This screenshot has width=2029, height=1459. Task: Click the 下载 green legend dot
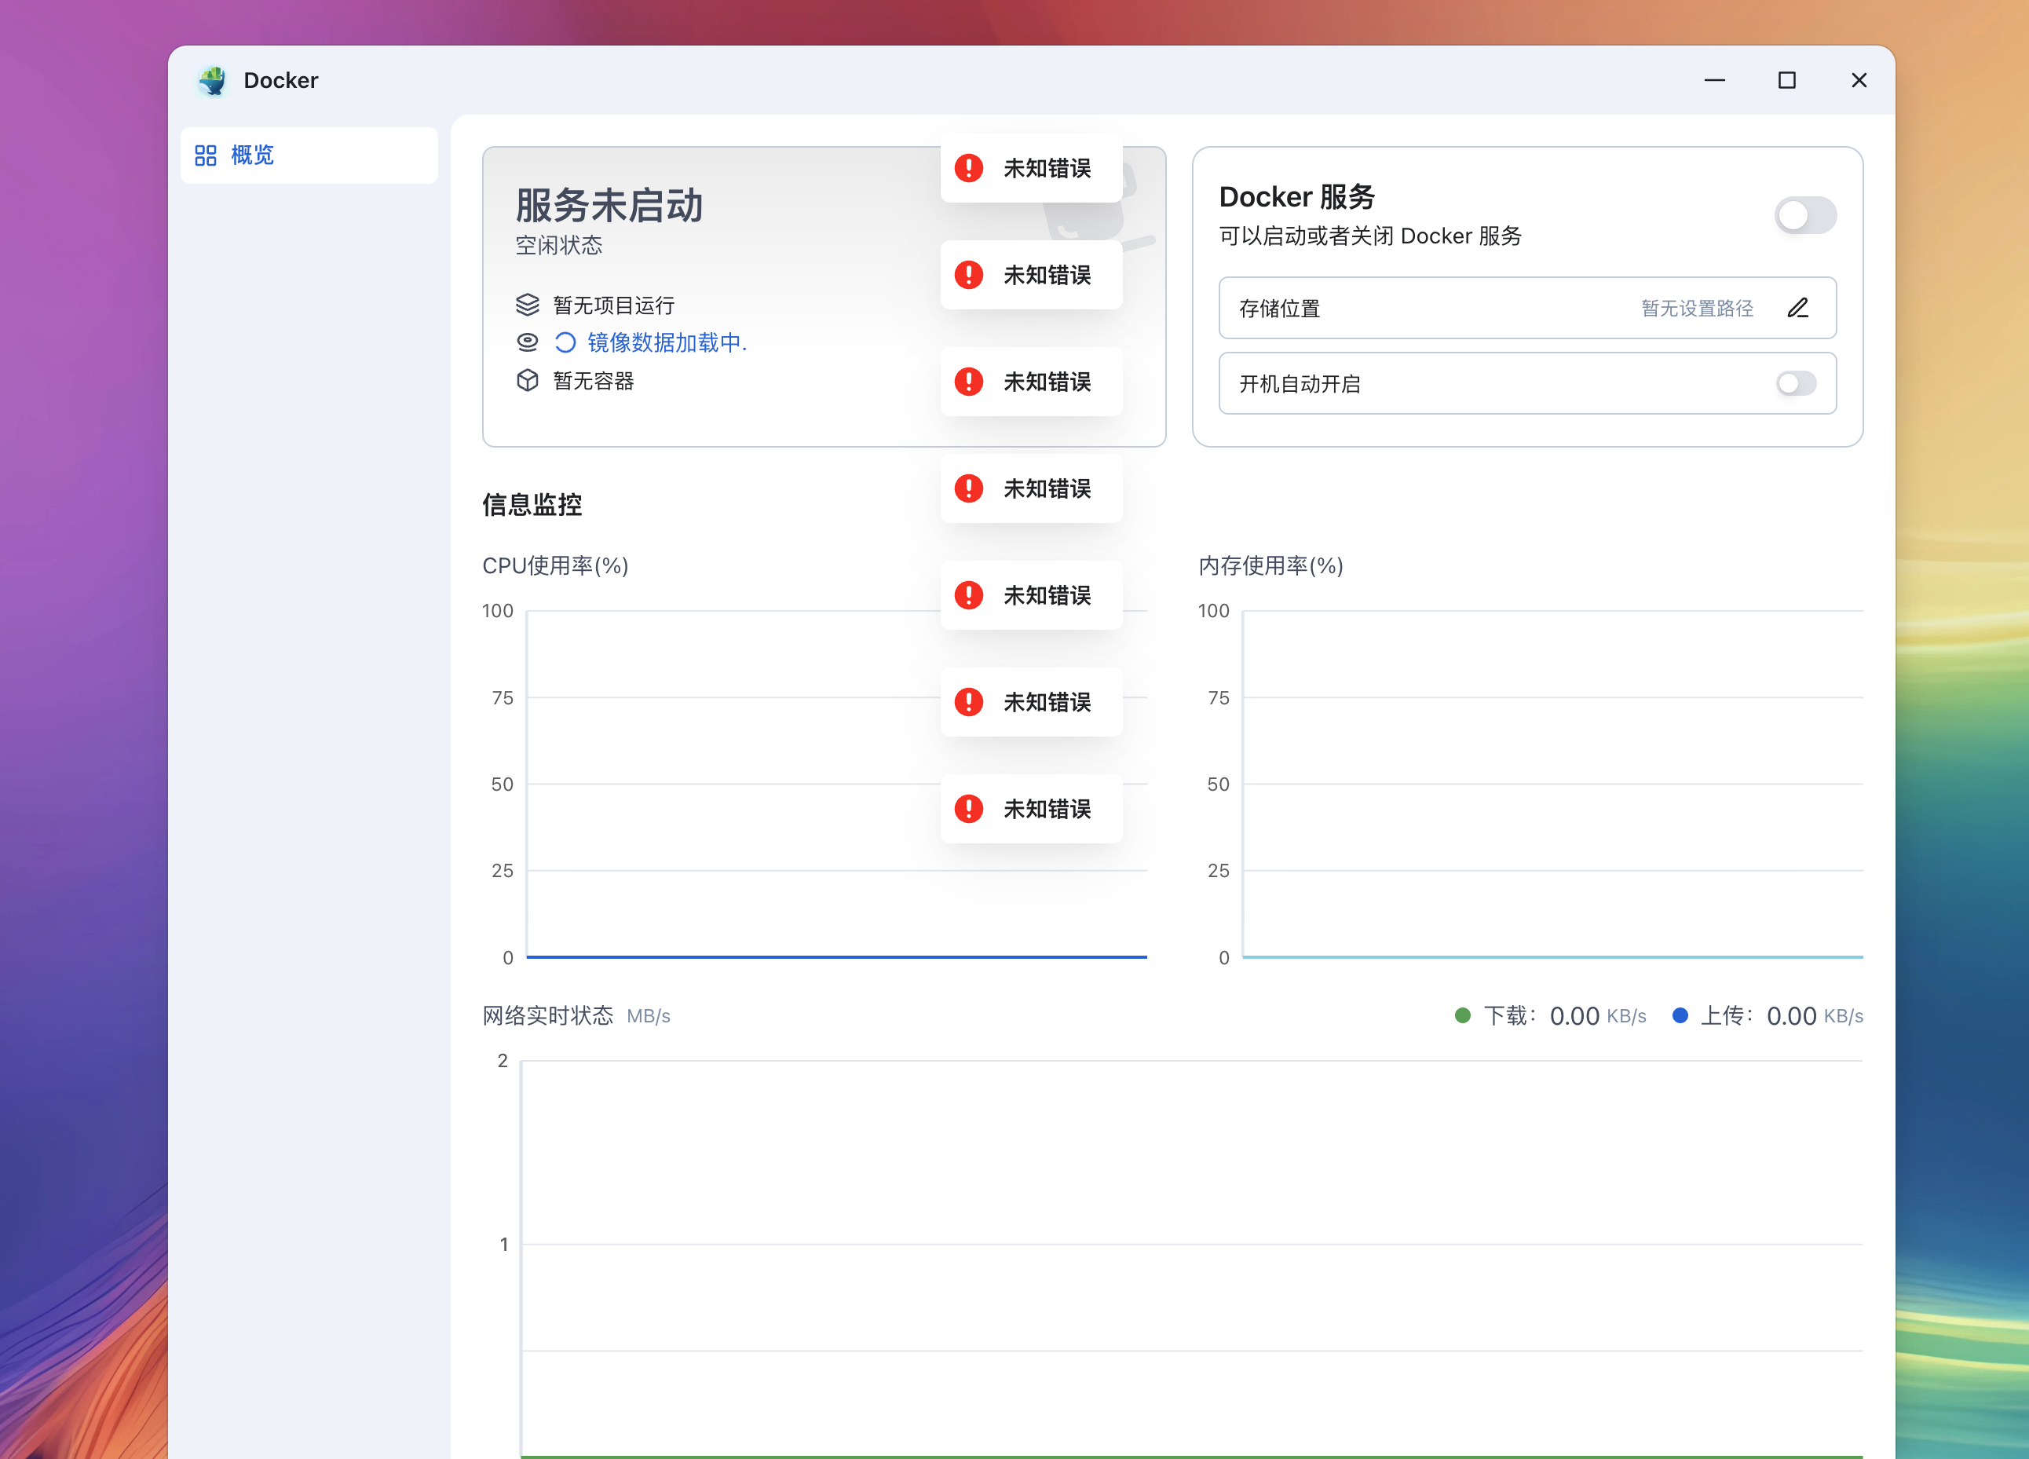(1463, 1015)
